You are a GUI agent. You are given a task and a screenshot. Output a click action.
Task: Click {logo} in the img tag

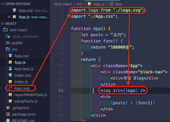coord(130,90)
